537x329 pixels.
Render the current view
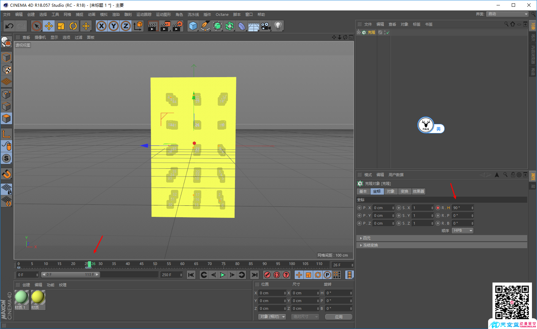(x=153, y=26)
